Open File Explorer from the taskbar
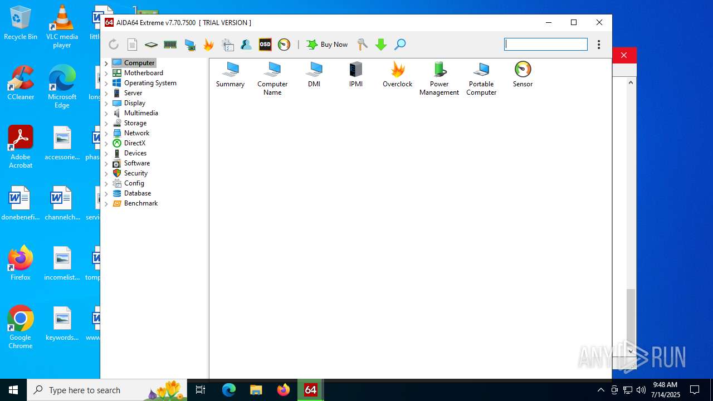Screen dimensions: 713x401 pyautogui.click(x=256, y=390)
